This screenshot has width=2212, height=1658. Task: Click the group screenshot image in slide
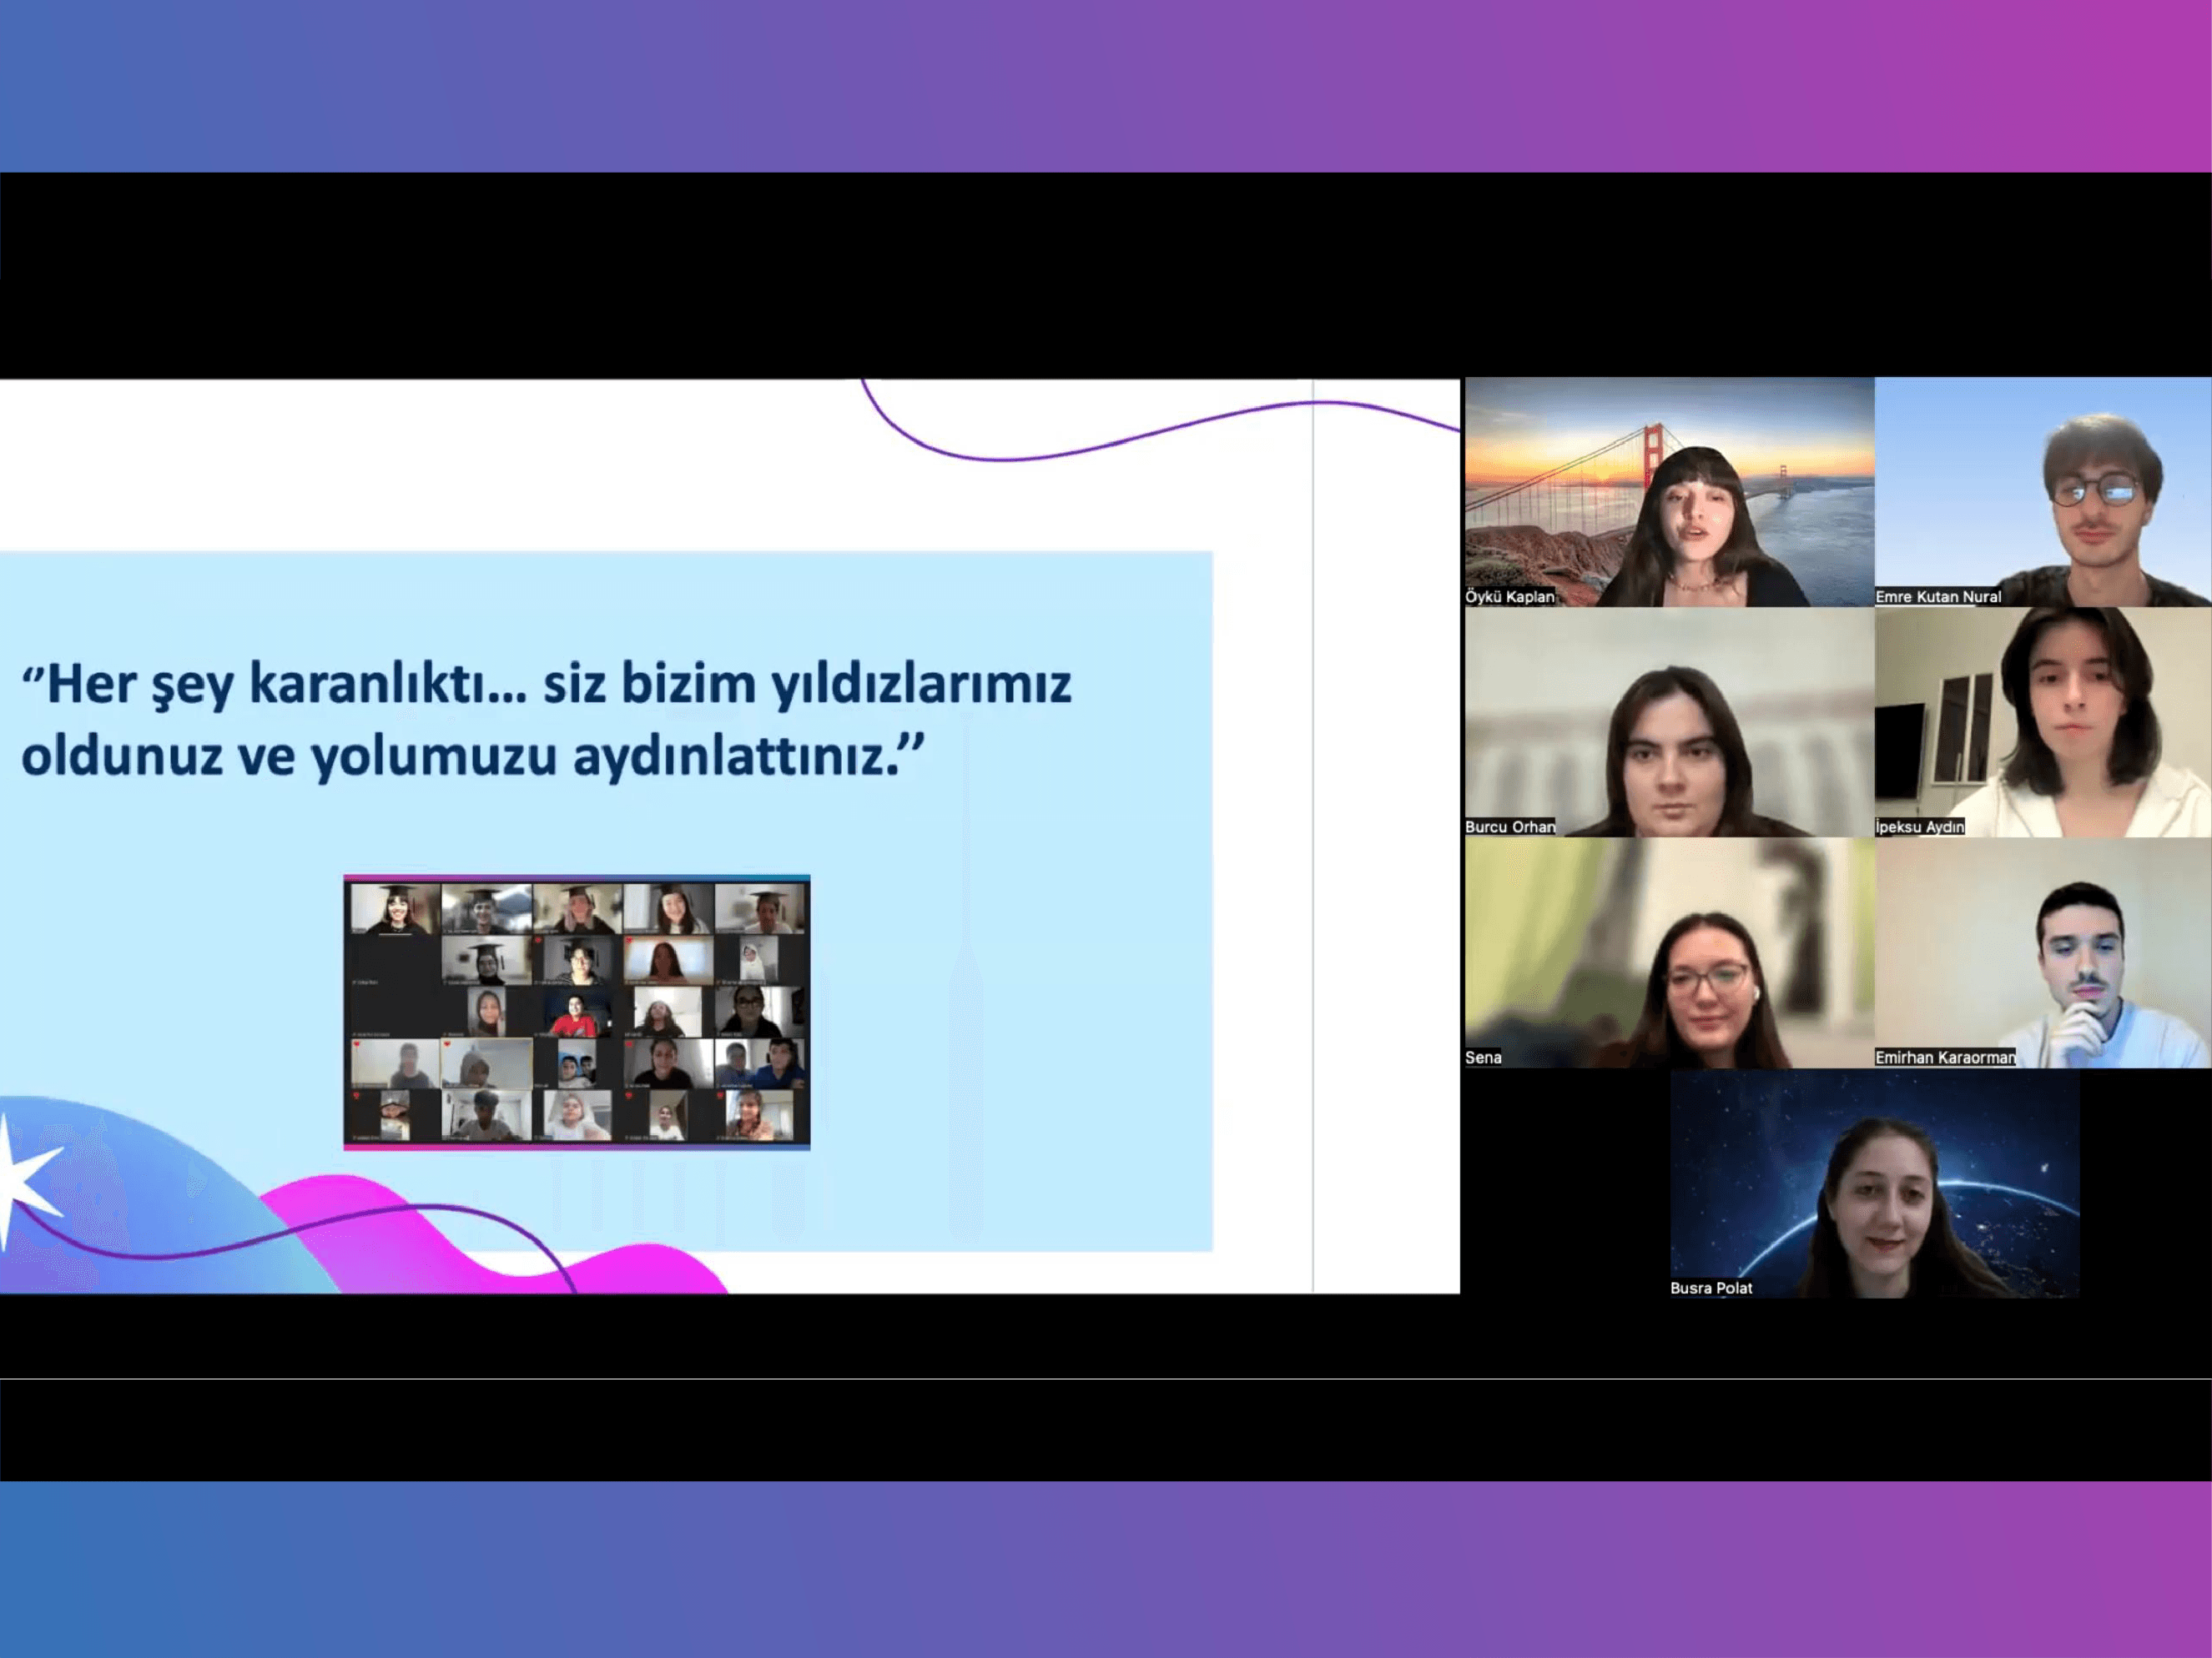click(577, 1012)
